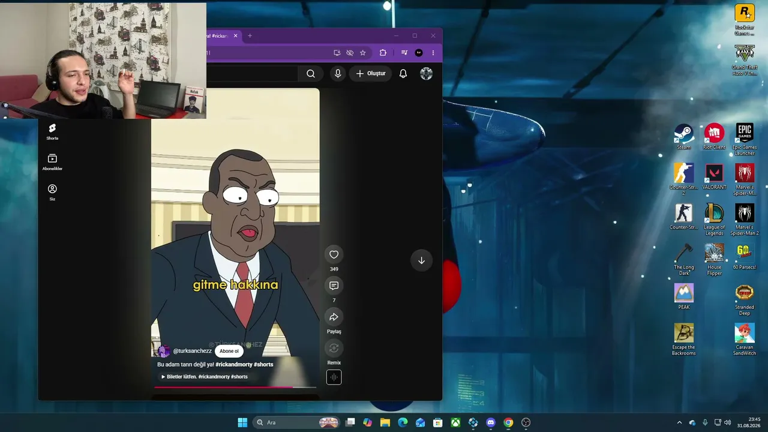Open Marvel's Spider-Man 2 desktop shortcut
768x432 pixels.
click(745, 220)
